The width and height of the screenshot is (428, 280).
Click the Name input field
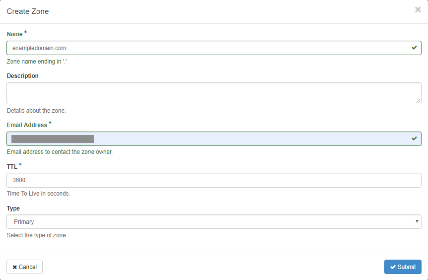click(x=209, y=48)
